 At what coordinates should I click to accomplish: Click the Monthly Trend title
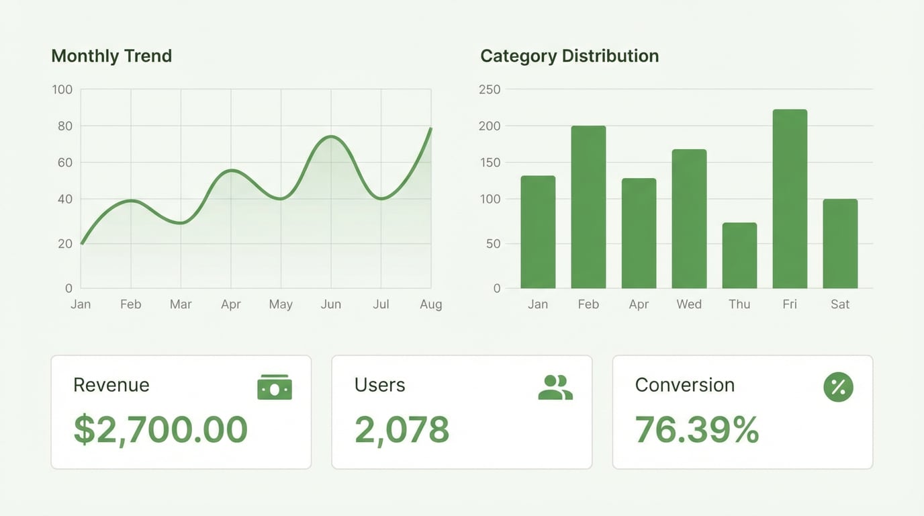pyautogui.click(x=111, y=56)
